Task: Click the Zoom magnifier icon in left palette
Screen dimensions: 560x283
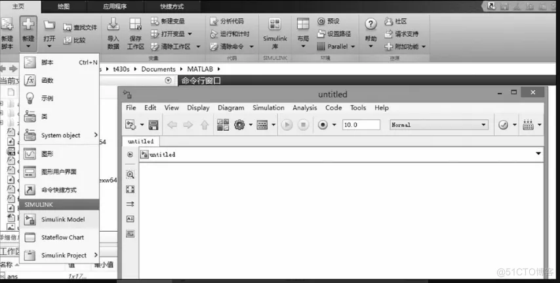Action: click(x=130, y=175)
